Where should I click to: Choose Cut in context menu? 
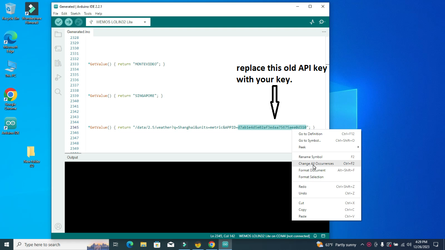pyautogui.click(x=326, y=203)
